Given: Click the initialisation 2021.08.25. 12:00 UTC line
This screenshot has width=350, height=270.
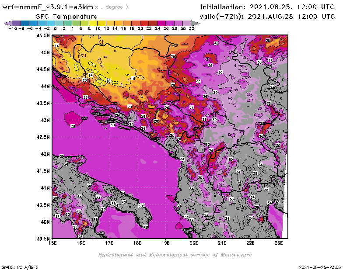Looking at the screenshot, I should point(267,7).
